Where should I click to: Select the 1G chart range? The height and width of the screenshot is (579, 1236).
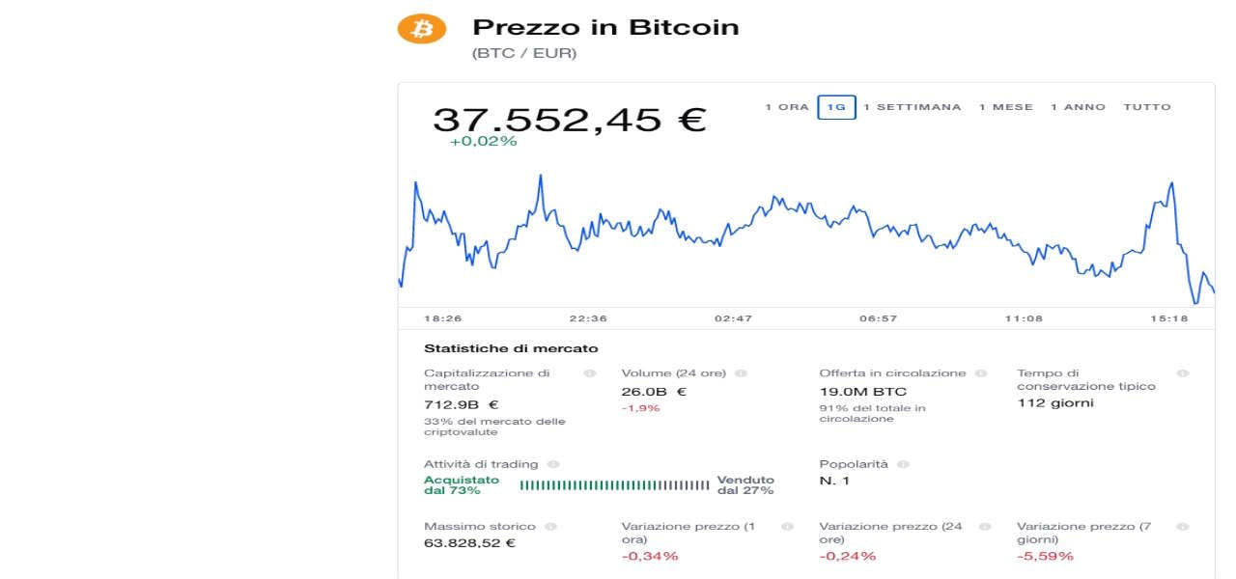[836, 107]
